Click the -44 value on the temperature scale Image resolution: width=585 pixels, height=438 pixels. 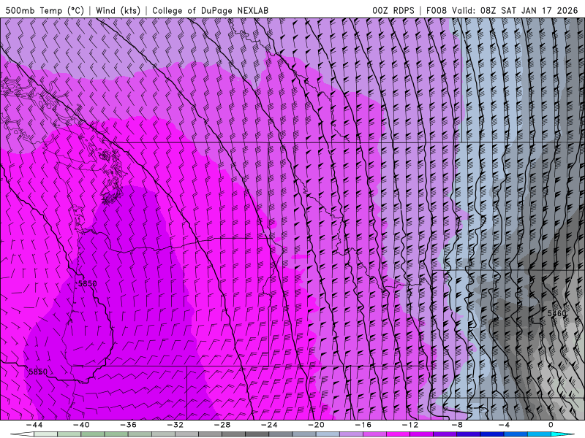[34, 425]
